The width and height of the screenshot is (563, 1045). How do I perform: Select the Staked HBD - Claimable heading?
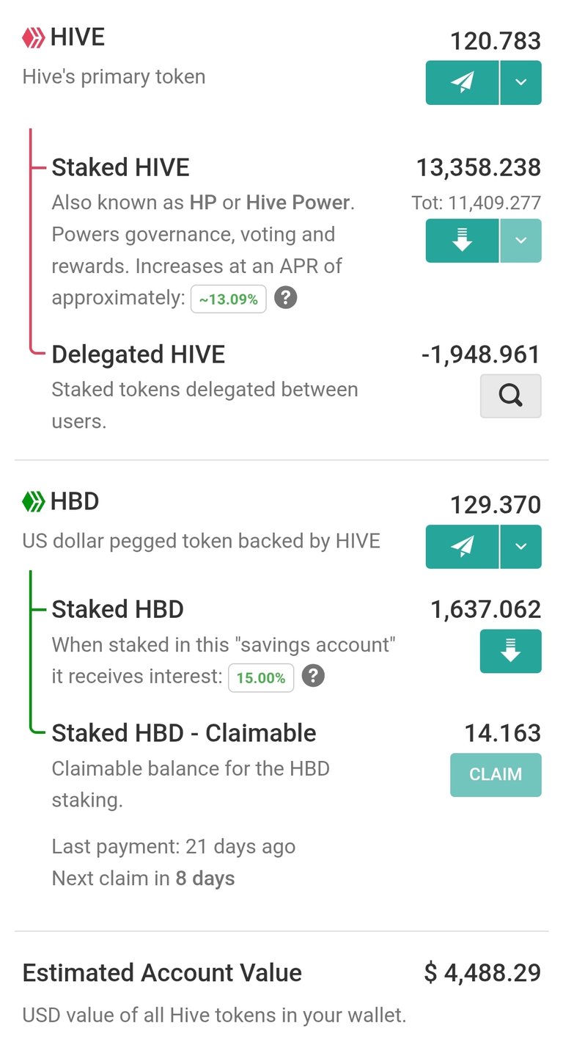(x=184, y=733)
